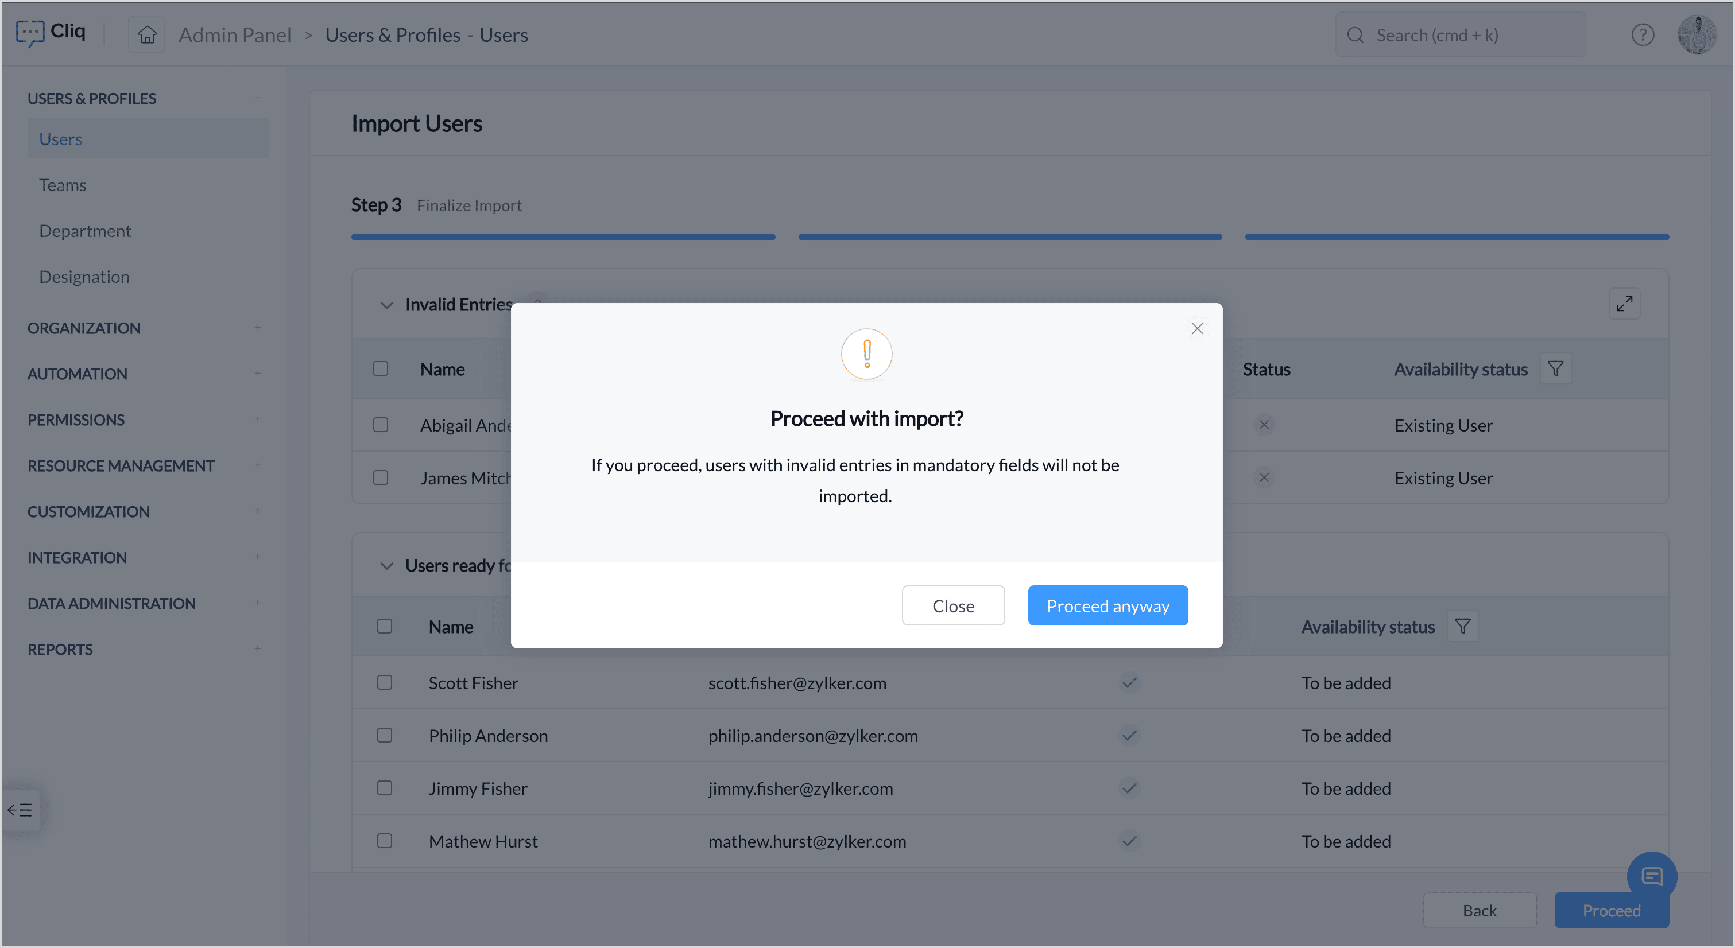This screenshot has width=1735, height=948.
Task: Check the Abigail row checkbox
Action: [x=381, y=425]
